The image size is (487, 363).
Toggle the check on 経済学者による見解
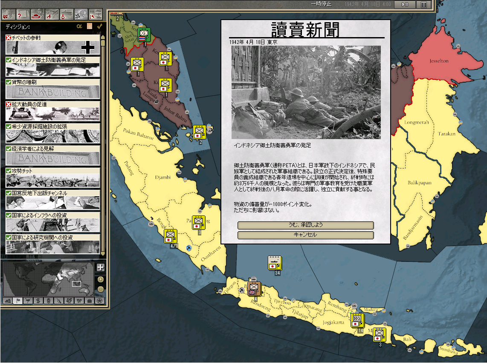[x=9, y=148]
